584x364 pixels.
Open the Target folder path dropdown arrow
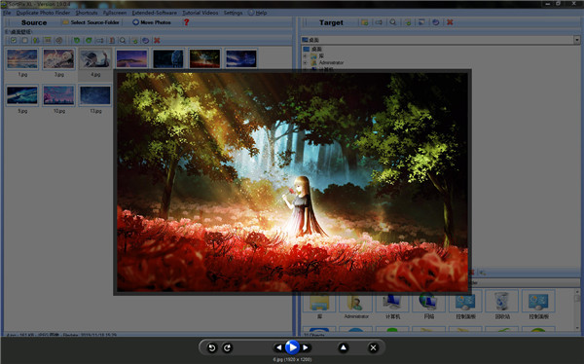point(576,40)
